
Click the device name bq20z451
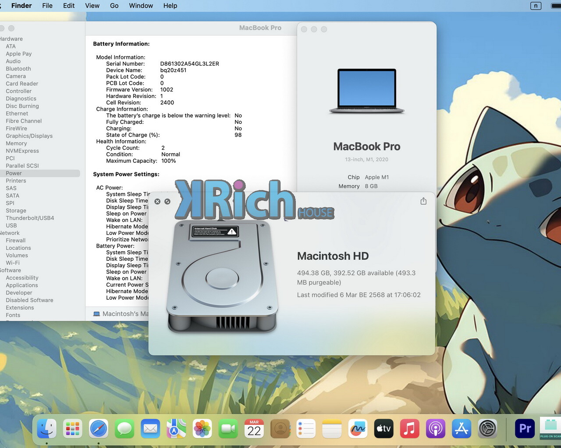174,70
